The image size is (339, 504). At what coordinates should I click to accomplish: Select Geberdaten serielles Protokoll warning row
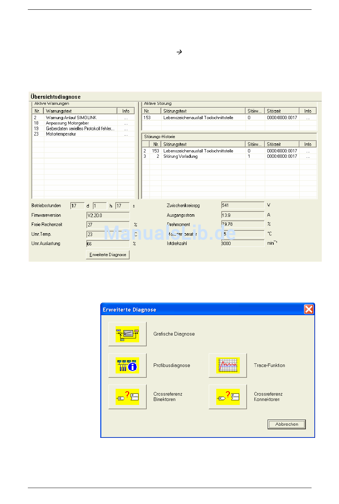(80, 128)
